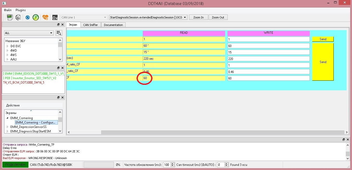Toggle expert mode troll-face icon

[x=18, y=17]
